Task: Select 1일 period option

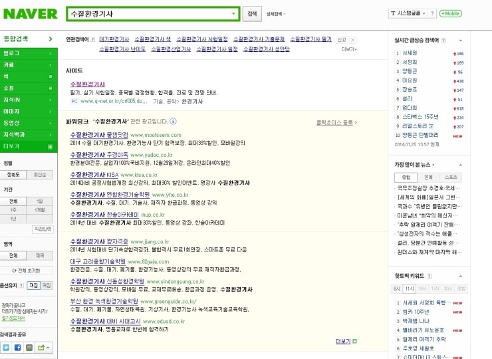Action: click(40, 201)
